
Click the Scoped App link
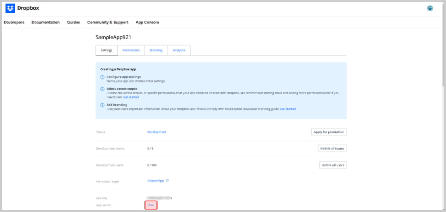click(x=156, y=181)
